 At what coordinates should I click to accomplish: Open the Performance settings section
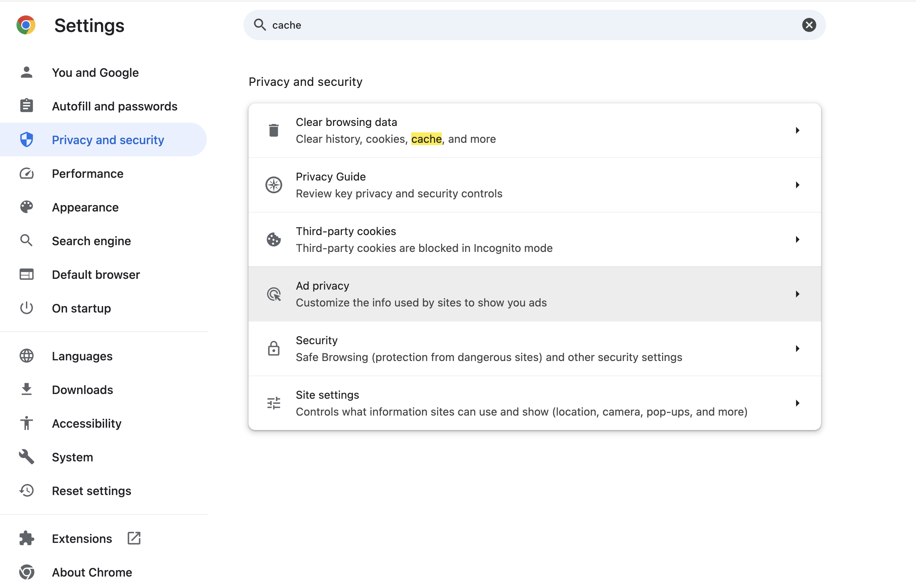[88, 174]
